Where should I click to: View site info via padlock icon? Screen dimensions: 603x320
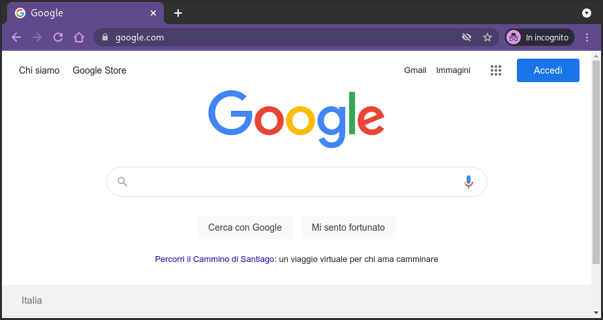pyautogui.click(x=105, y=37)
